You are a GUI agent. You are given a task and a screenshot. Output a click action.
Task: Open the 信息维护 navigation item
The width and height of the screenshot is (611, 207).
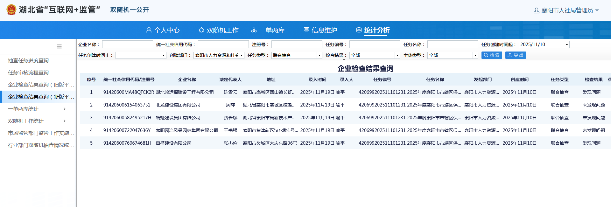pyautogui.click(x=320, y=30)
